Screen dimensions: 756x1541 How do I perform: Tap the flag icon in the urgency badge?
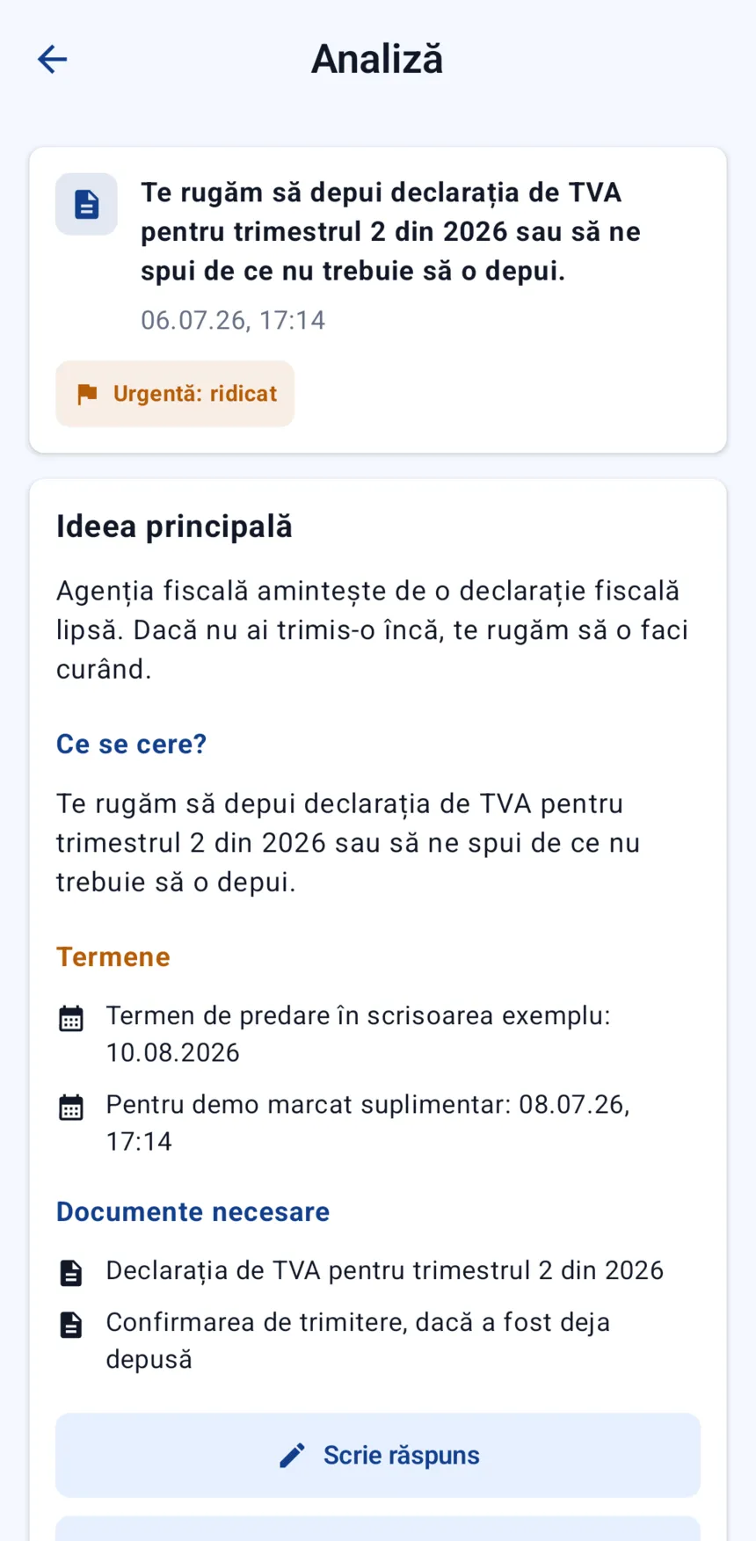pyautogui.click(x=87, y=394)
